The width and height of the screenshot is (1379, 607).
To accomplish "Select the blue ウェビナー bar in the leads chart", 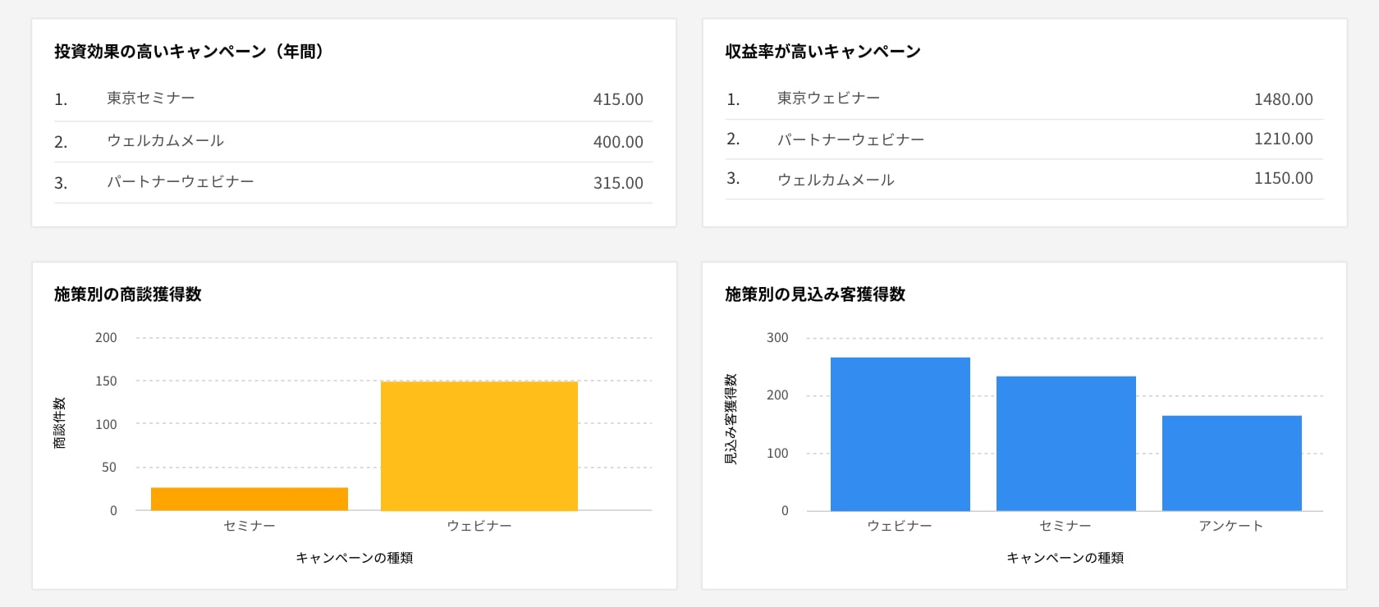I will click(x=900, y=434).
